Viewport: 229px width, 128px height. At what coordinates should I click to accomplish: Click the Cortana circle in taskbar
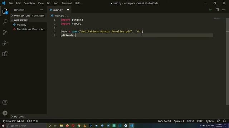(x=49, y=126)
